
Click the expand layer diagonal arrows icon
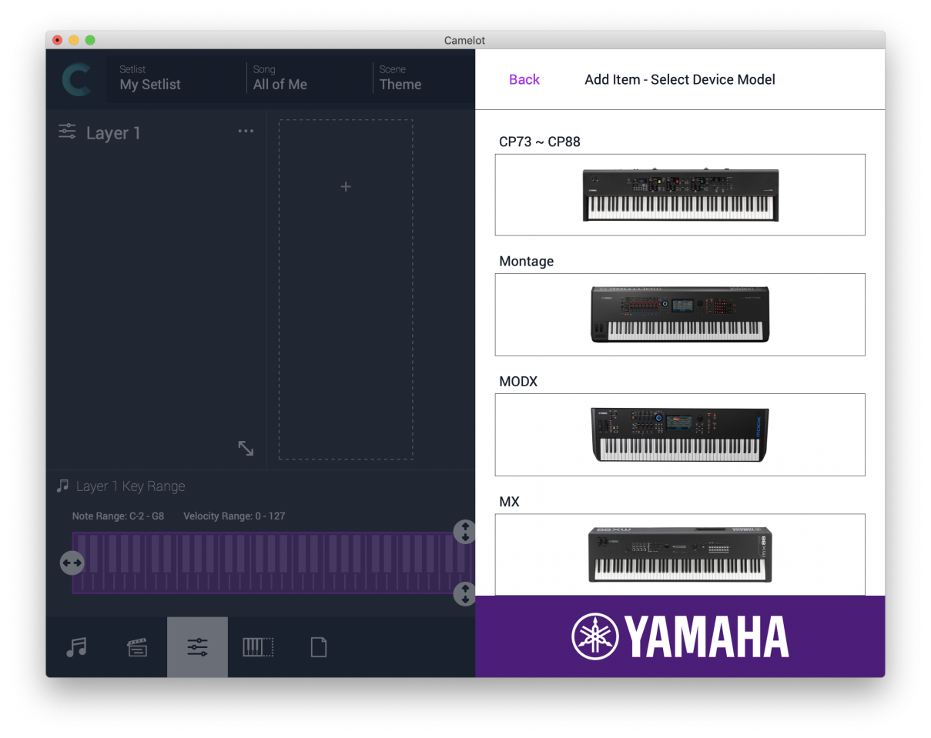pos(246,448)
